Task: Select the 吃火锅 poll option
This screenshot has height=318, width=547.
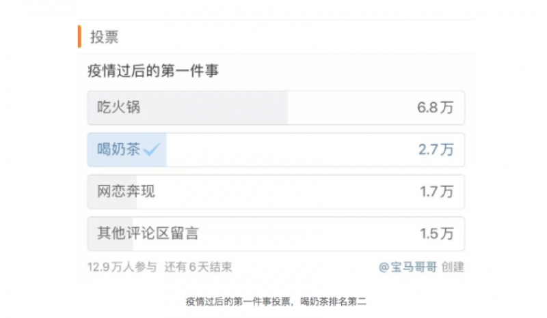Action: pos(119,107)
